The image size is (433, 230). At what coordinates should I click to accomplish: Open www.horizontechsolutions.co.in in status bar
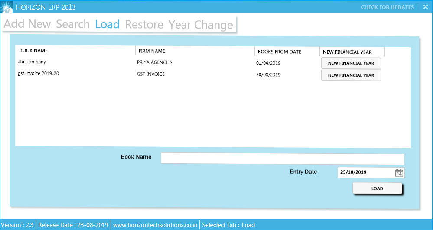(x=155, y=225)
